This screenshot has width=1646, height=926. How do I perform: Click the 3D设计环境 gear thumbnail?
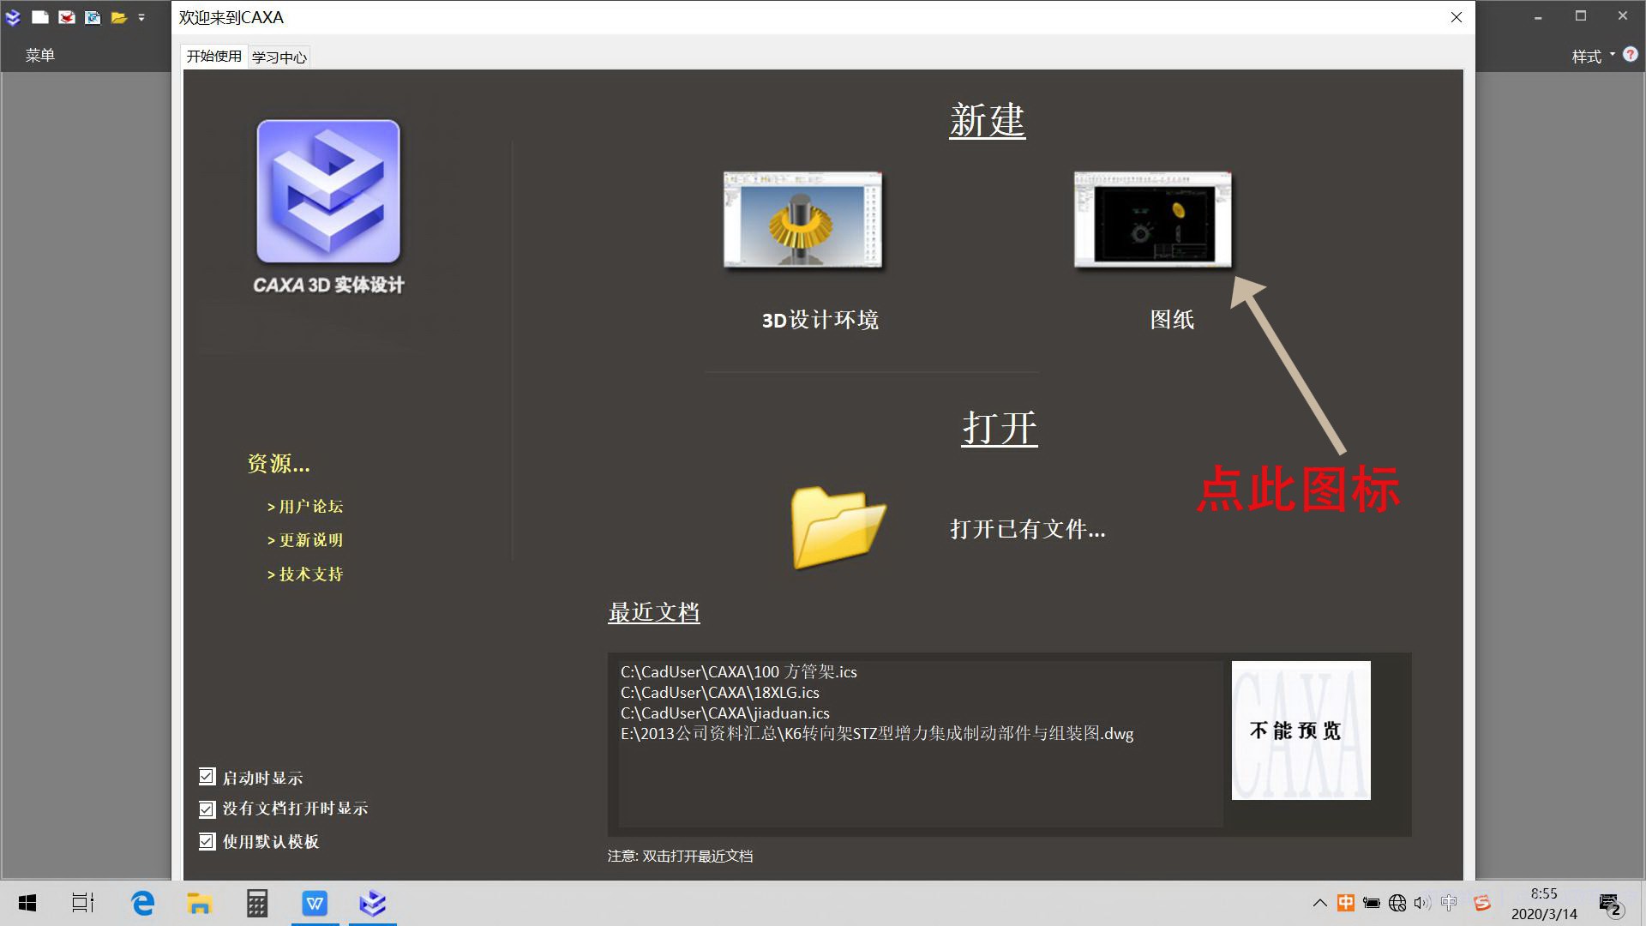(802, 219)
